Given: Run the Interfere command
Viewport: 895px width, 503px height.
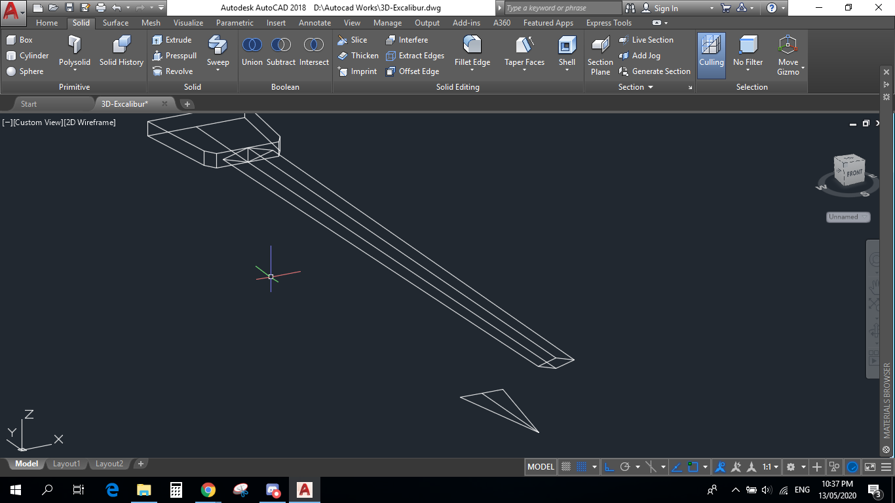Looking at the screenshot, I should coord(407,40).
